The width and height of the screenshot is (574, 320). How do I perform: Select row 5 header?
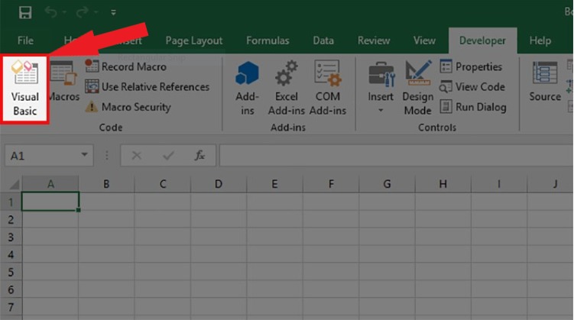click(11, 272)
